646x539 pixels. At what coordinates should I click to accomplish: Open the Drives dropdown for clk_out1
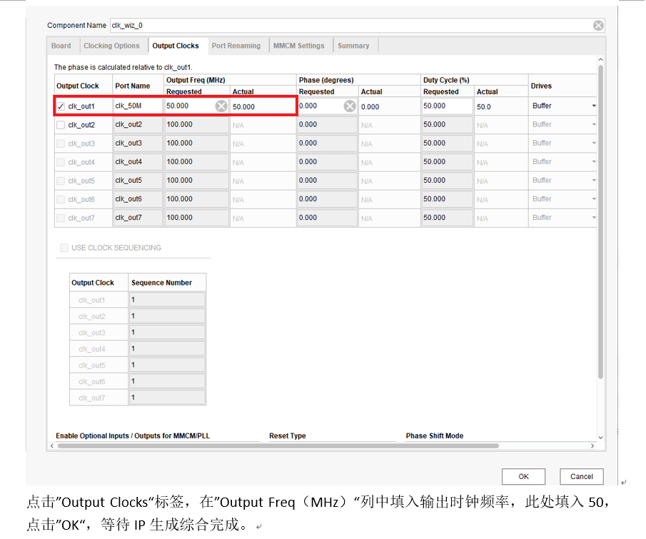(594, 106)
